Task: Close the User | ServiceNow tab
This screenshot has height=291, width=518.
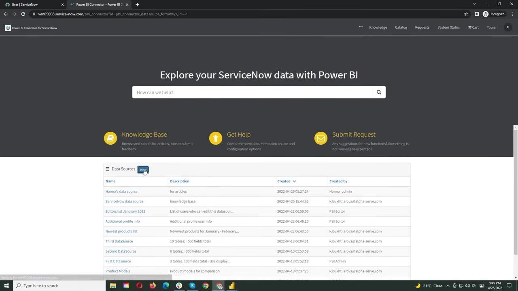Action: [62, 4]
